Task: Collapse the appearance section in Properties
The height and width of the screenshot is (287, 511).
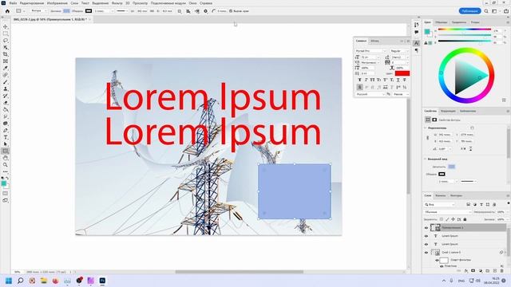Action: [426, 159]
